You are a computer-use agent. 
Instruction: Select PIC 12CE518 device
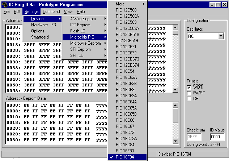click(x=127, y=35)
